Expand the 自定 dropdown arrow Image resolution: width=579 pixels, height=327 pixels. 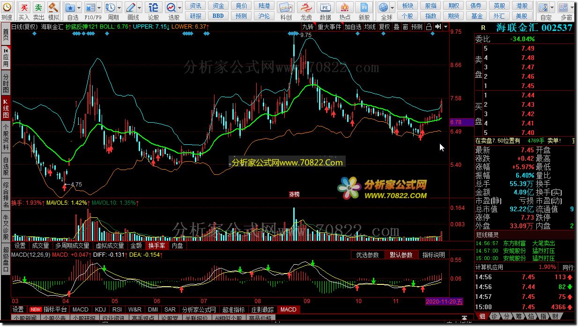point(552,8)
